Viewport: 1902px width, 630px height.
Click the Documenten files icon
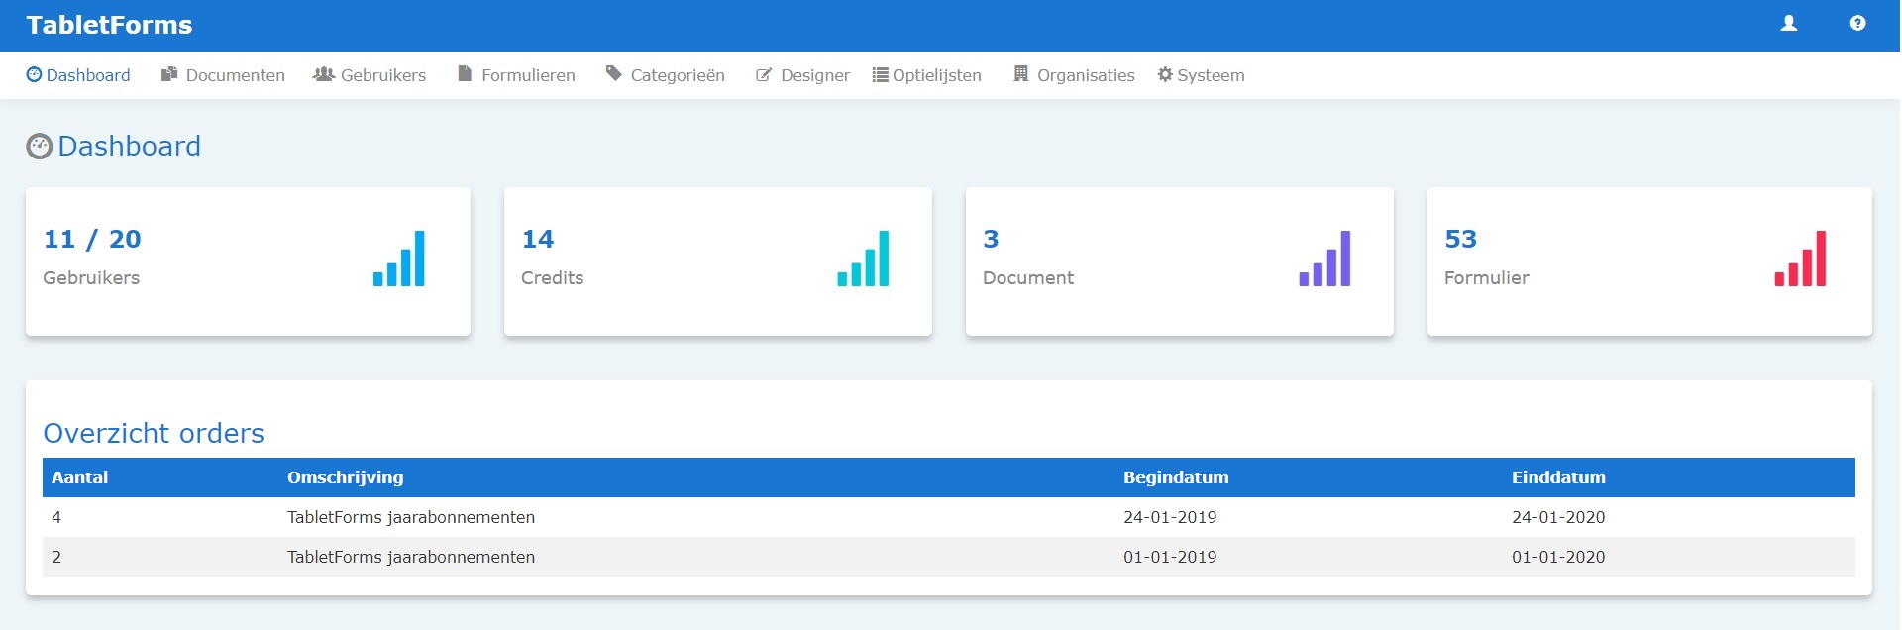(x=169, y=74)
